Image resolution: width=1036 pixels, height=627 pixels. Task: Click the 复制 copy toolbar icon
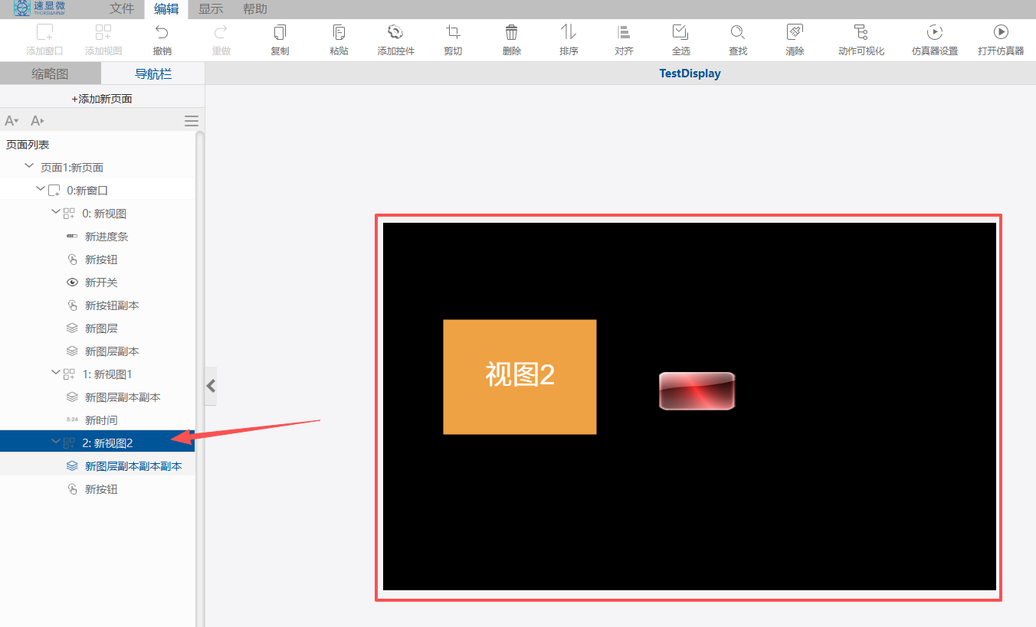(x=280, y=32)
